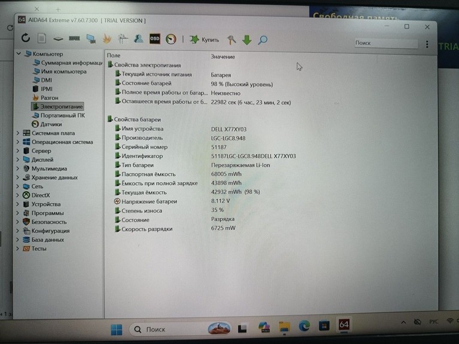Click the Значение column header
Screen dimensions: 459x344
point(223,57)
